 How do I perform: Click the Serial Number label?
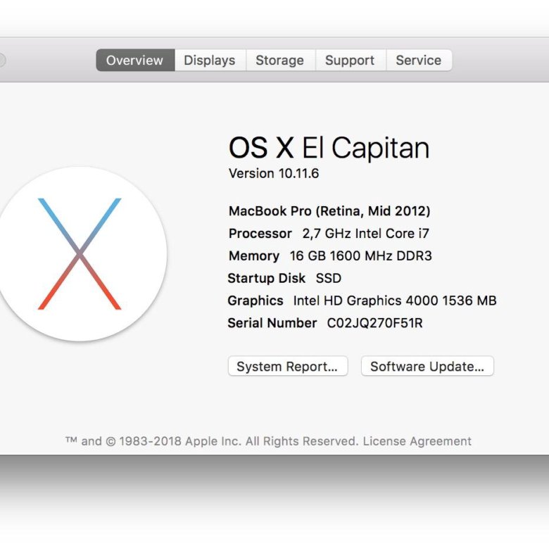click(x=272, y=323)
